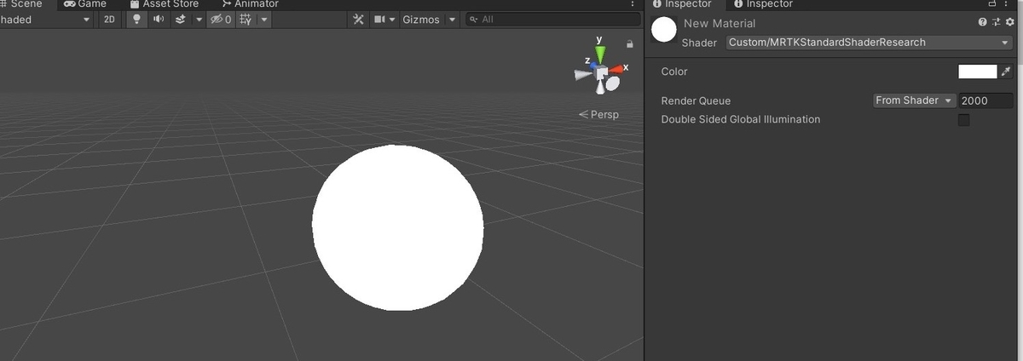Image resolution: width=1023 pixels, height=361 pixels.
Task: Toggle 2D view mode
Action: tap(109, 20)
